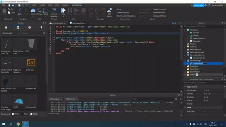Open the FILE menu
226x127 pixels.
(4, 5)
